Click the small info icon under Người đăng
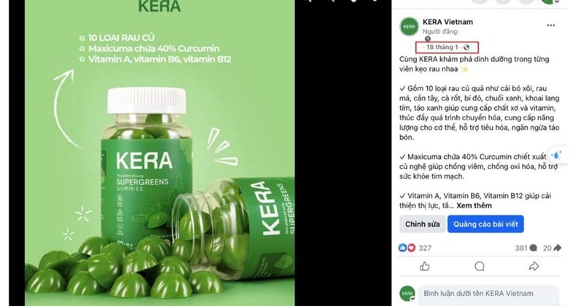584x306 pixels. [428, 39]
